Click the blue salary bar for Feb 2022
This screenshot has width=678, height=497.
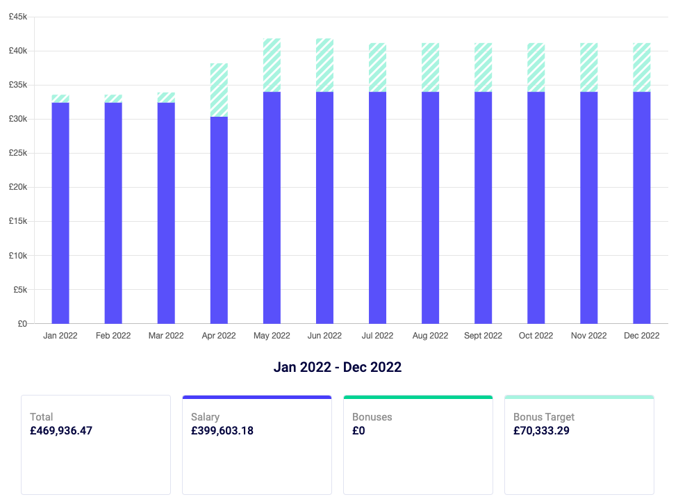[x=113, y=212]
